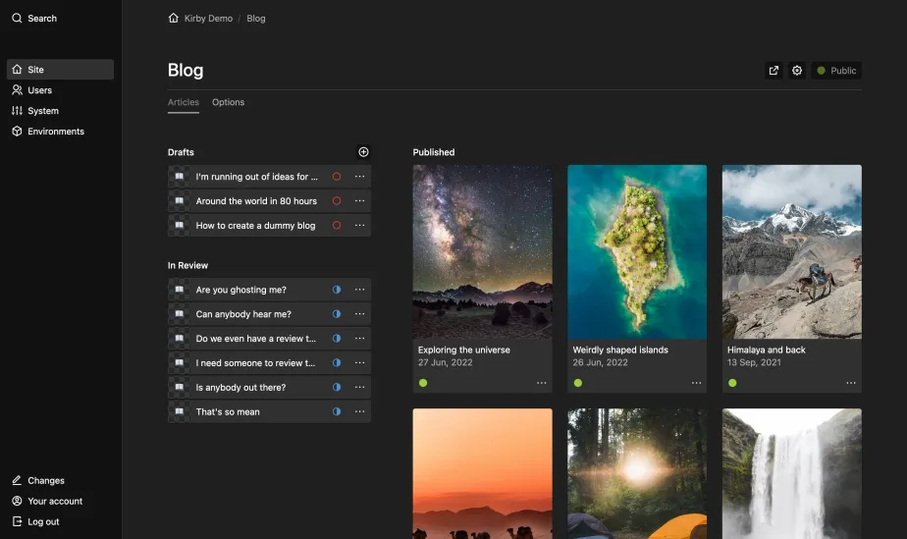This screenshot has width=907, height=539.
Task: Open the Weirdly shaped islands thumbnail
Action: tap(636, 251)
